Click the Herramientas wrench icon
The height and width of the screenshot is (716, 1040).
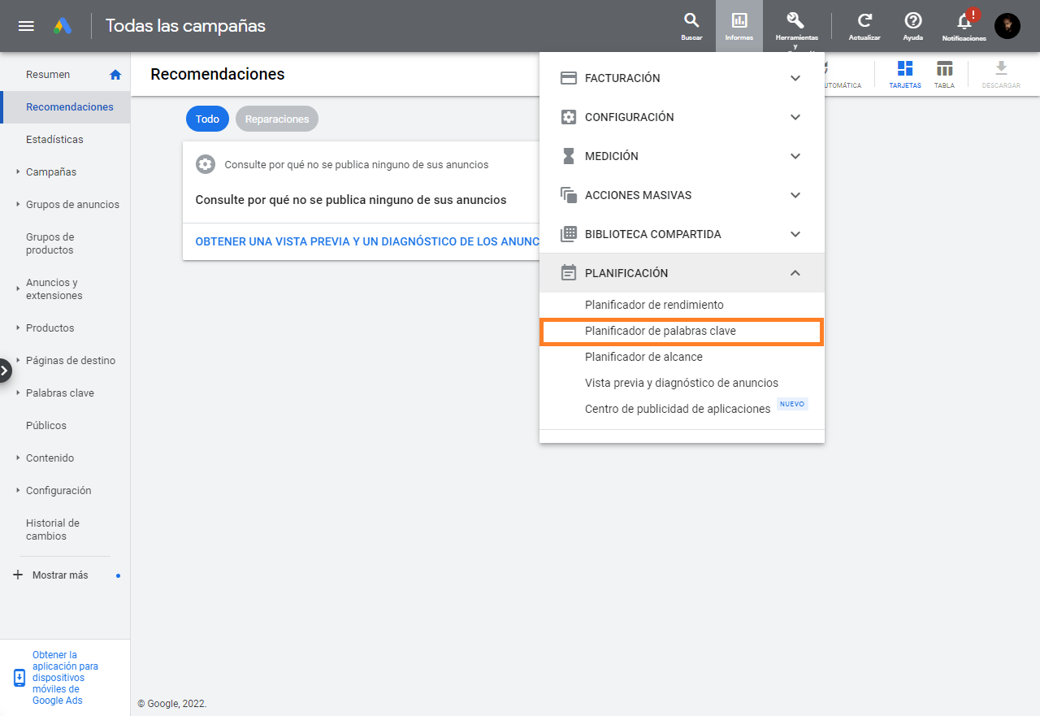(795, 21)
